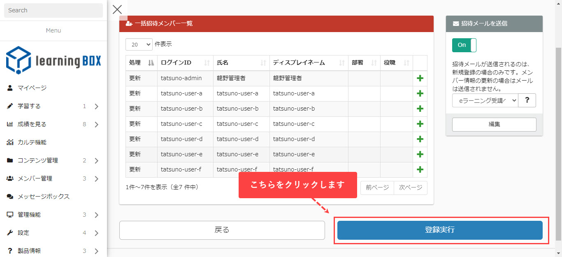
Task: Click green plus icon for tatsuno-admin row
Action: (x=420, y=79)
